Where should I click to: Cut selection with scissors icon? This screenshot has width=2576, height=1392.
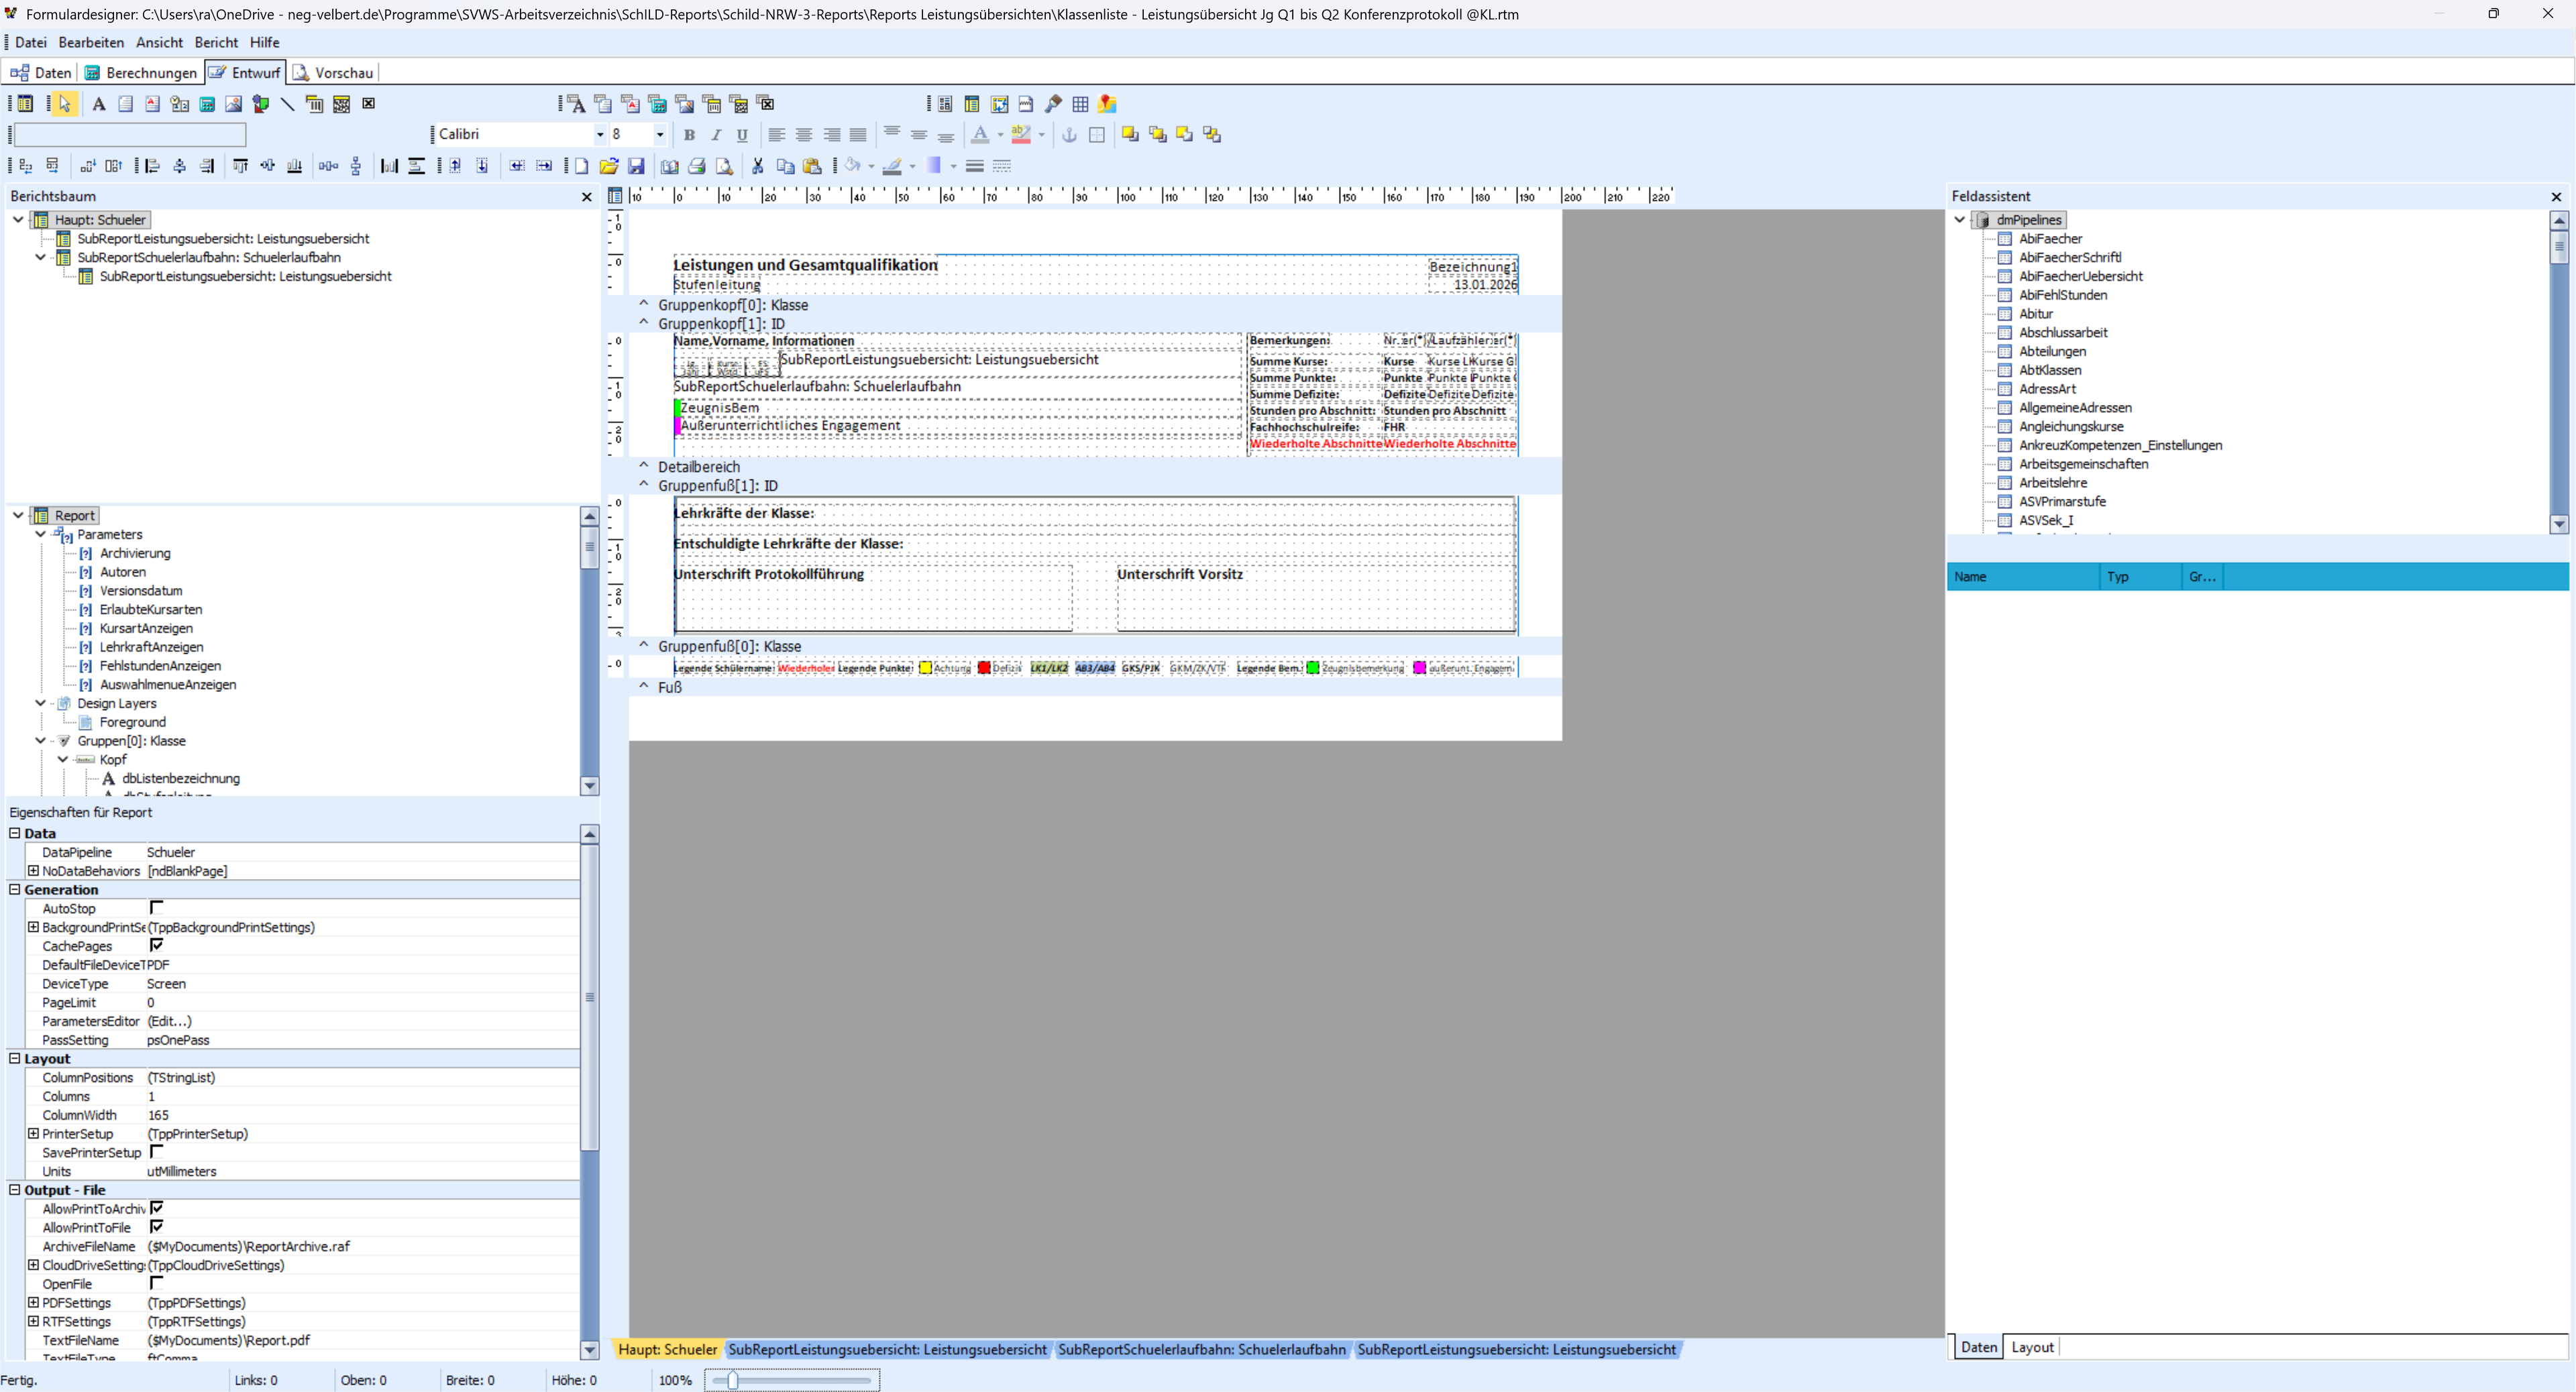pos(758,167)
